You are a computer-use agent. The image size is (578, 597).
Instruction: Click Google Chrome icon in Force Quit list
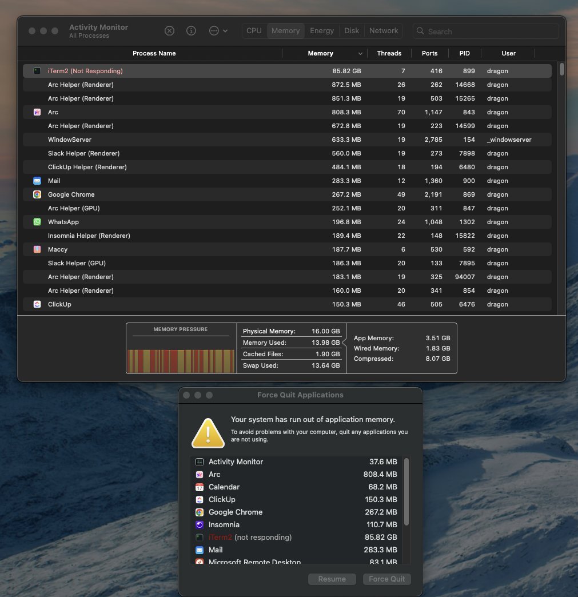(x=200, y=512)
